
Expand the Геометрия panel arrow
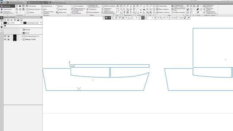[x=68, y=15]
